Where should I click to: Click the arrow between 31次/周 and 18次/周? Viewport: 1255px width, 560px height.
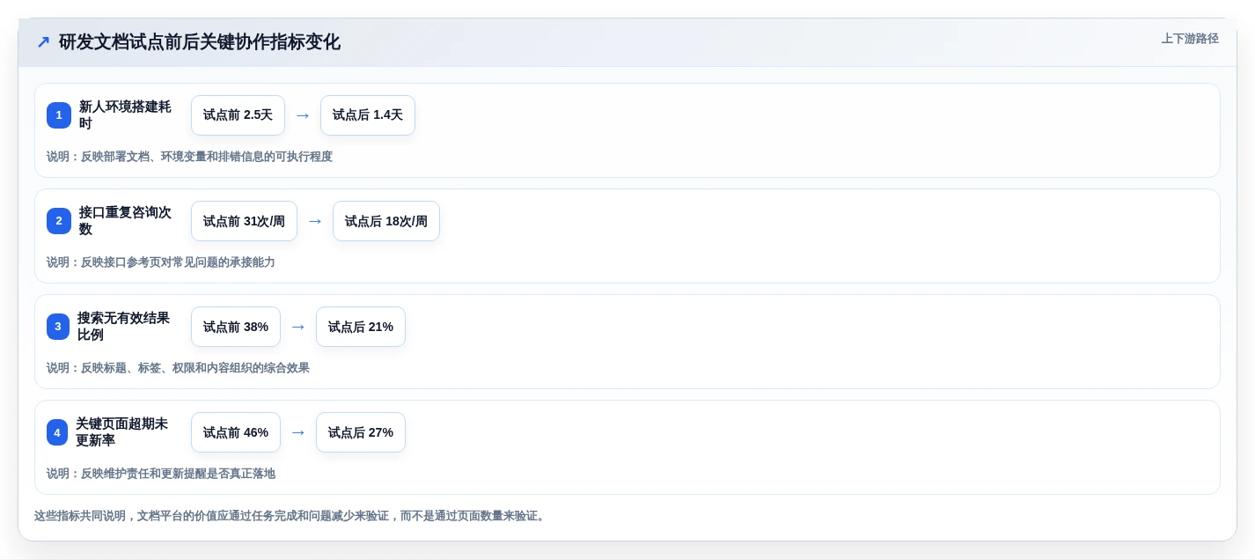(315, 221)
